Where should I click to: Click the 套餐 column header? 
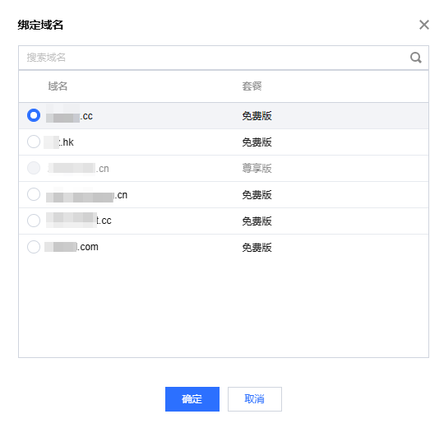[x=252, y=86]
